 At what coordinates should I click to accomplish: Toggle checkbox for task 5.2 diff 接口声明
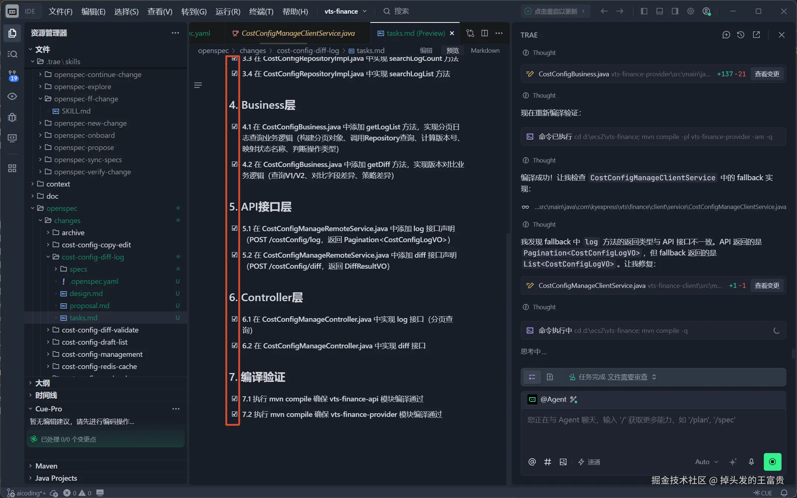point(235,255)
